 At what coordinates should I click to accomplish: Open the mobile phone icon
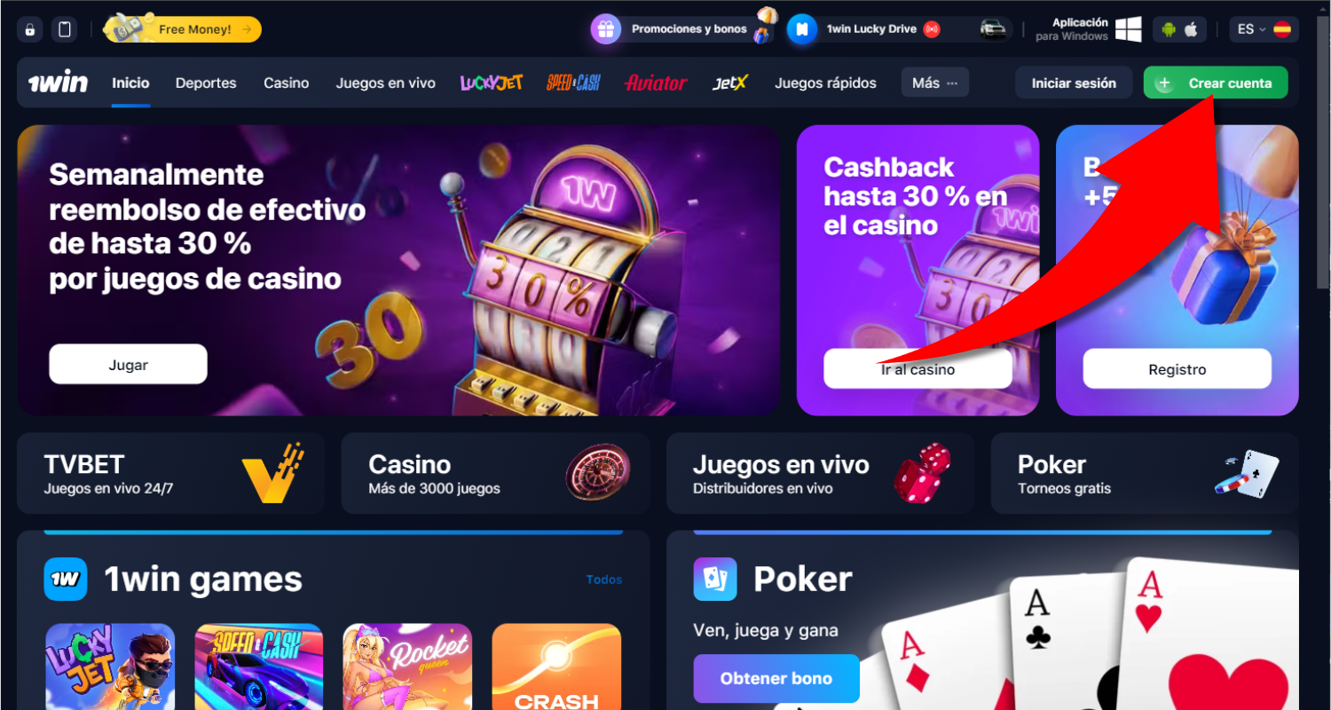pos(65,29)
